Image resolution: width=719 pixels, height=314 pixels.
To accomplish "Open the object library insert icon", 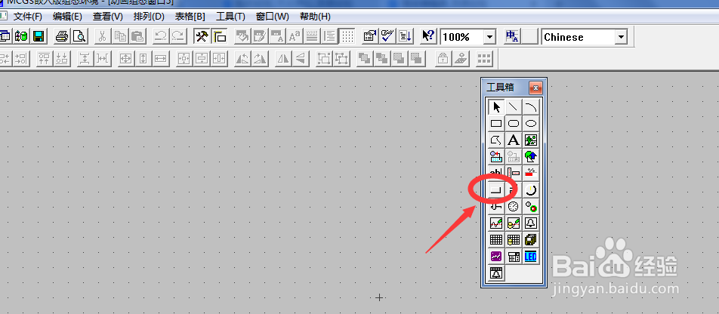I will [496, 157].
